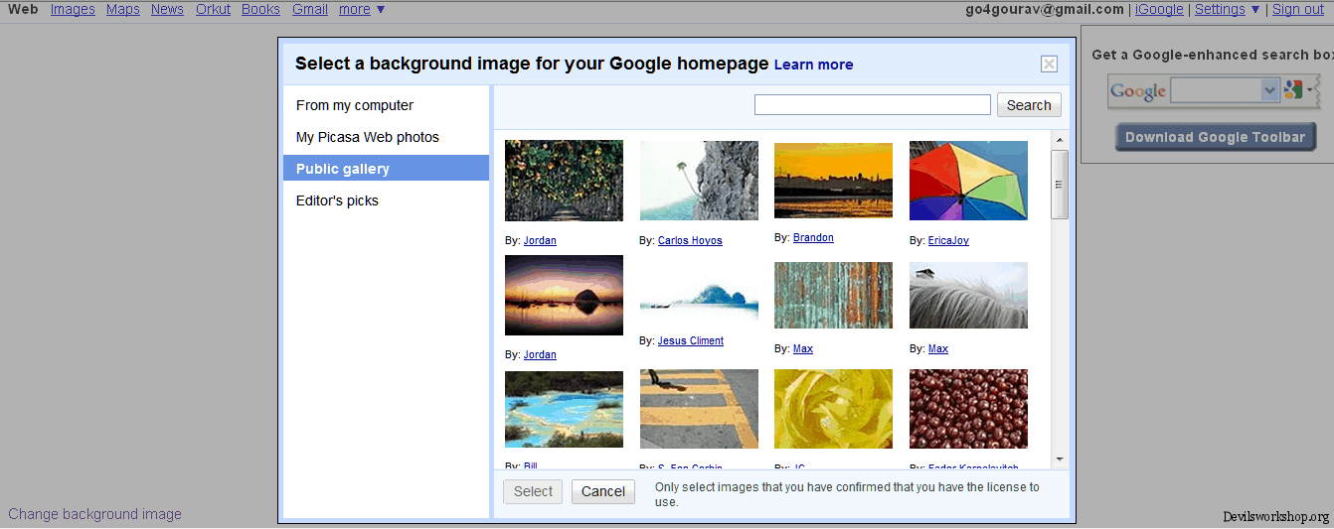Open author link 'Brandon'
The width and height of the screenshot is (1334, 529).
[813, 238]
